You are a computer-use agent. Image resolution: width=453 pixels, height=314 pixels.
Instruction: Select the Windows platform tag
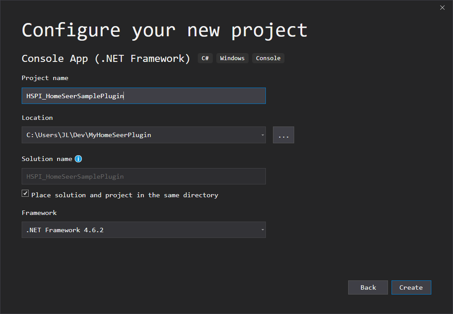pyautogui.click(x=232, y=58)
